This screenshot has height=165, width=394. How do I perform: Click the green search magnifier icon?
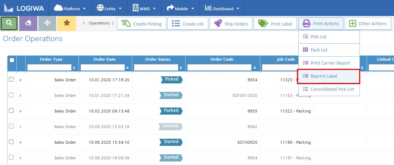[x=9, y=23]
